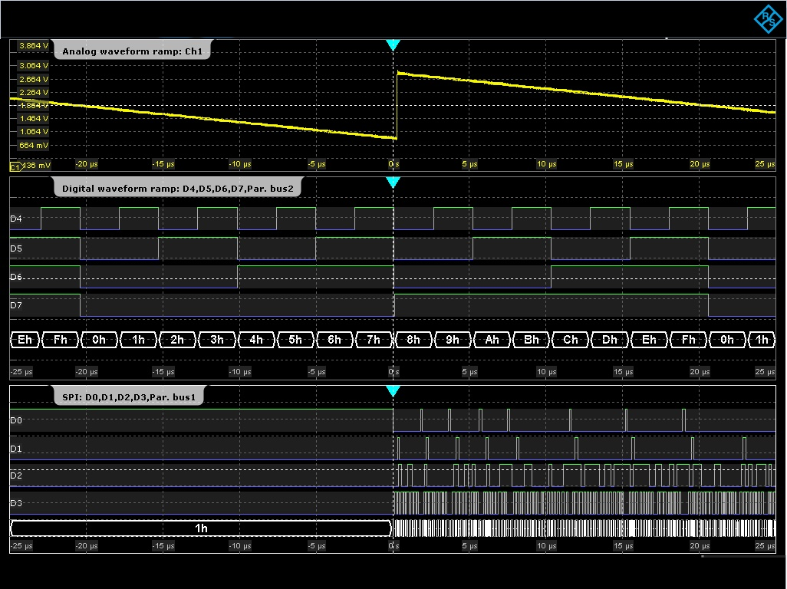Select the trigger marker in digital ramp diagram

point(393,183)
